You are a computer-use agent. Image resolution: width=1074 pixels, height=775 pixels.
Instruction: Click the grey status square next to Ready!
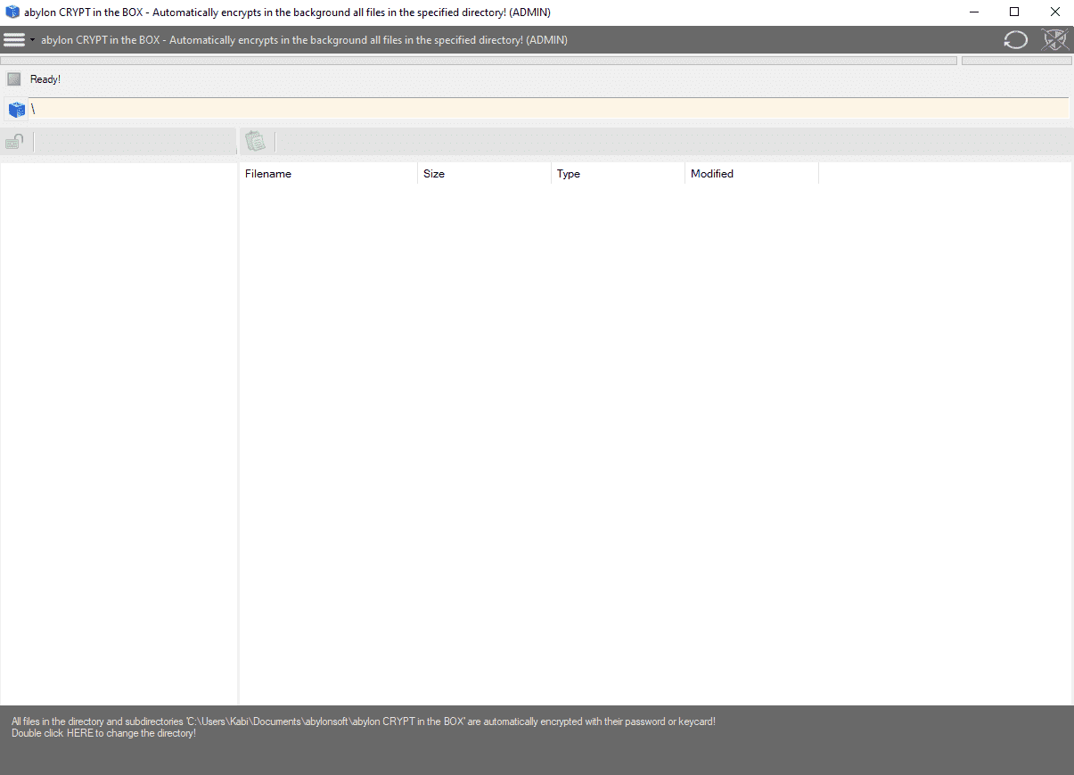(14, 79)
